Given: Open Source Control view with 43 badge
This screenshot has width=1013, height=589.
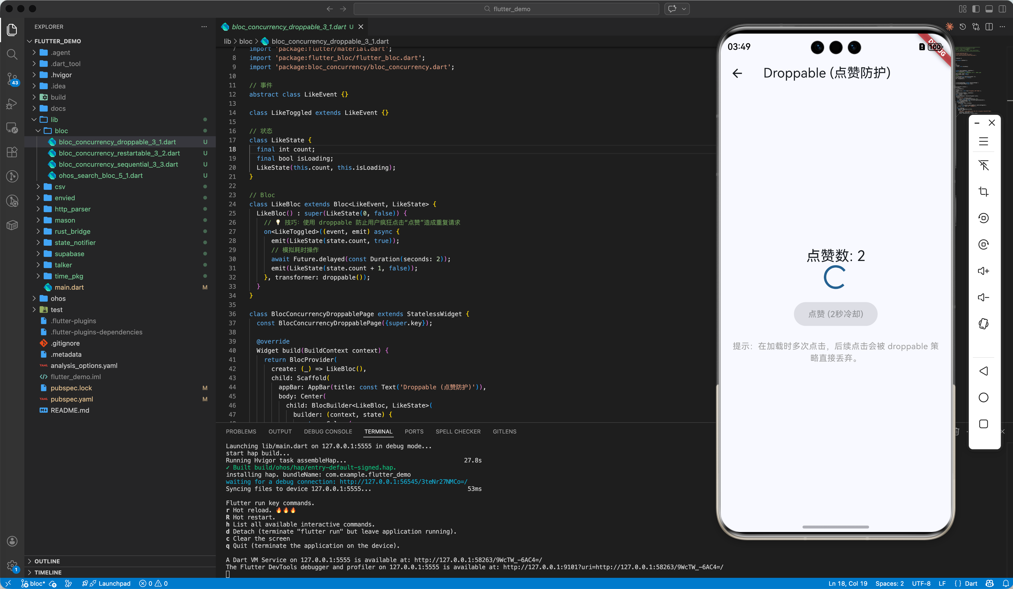Looking at the screenshot, I should click(x=12, y=79).
